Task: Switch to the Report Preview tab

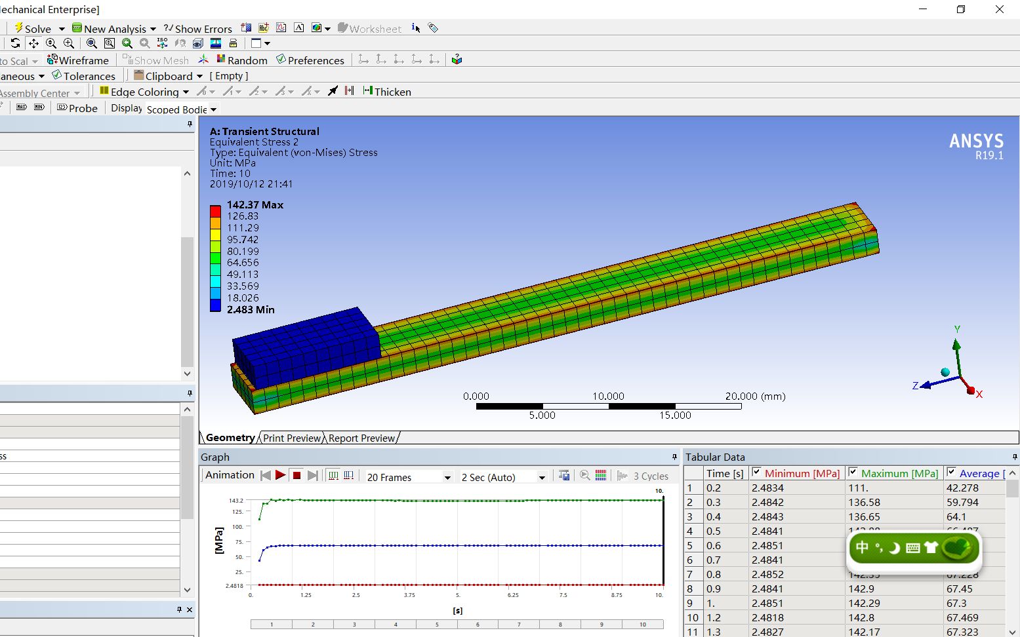Action: click(361, 438)
